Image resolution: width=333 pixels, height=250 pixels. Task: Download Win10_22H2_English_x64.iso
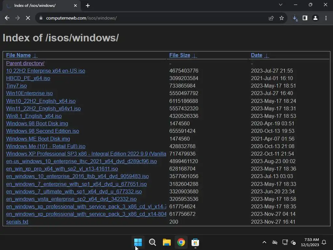click(x=41, y=101)
